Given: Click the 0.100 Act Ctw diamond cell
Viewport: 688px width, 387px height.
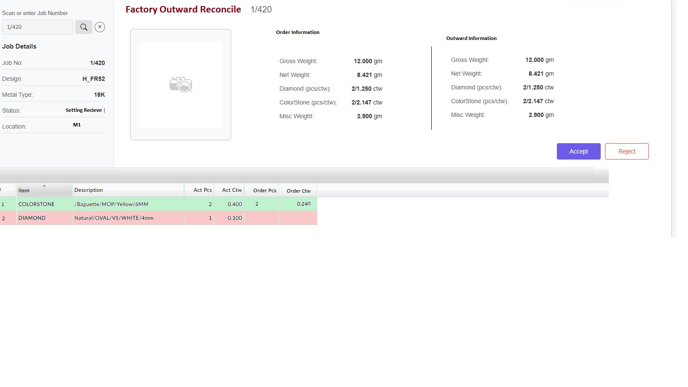Looking at the screenshot, I should point(229,218).
